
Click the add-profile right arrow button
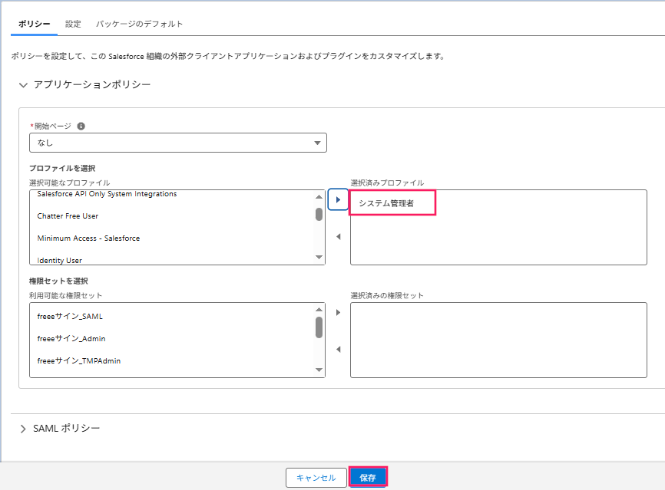[x=338, y=200]
